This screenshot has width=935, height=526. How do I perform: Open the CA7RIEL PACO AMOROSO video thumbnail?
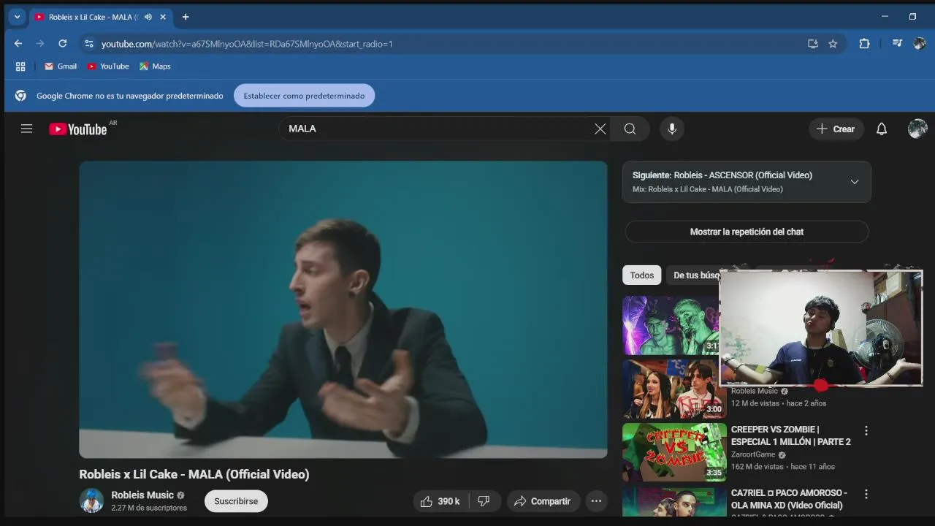click(x=674, y=501)
